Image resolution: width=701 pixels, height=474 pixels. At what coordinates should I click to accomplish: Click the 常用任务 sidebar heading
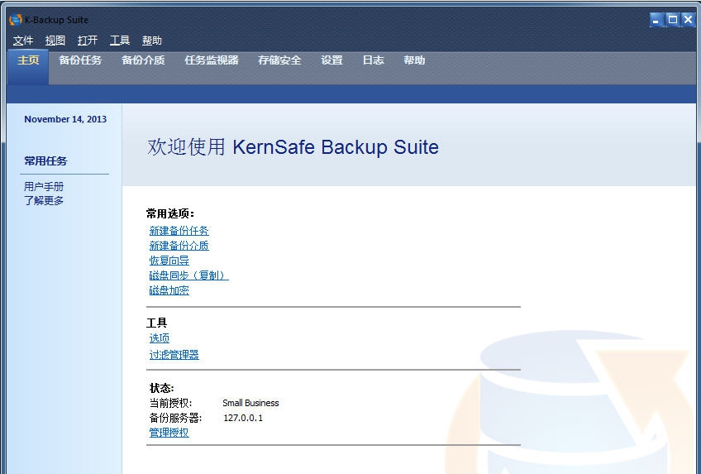45,161
